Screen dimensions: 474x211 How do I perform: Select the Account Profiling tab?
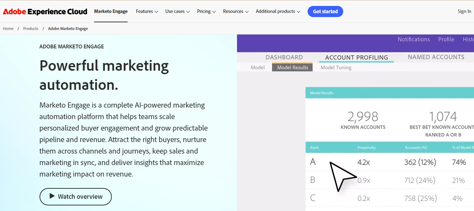(x=357, y=57)
